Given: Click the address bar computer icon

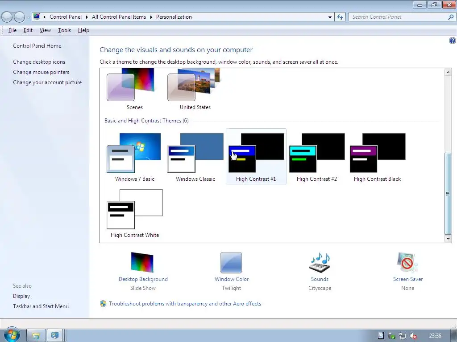Looking at the screenshot, I should [x=37, y=16].
